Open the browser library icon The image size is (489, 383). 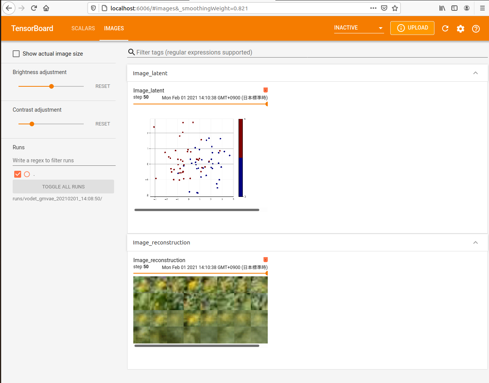click(x=443, y=8)
